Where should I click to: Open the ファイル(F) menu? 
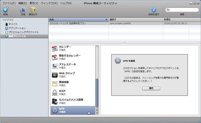click(9, 3)
